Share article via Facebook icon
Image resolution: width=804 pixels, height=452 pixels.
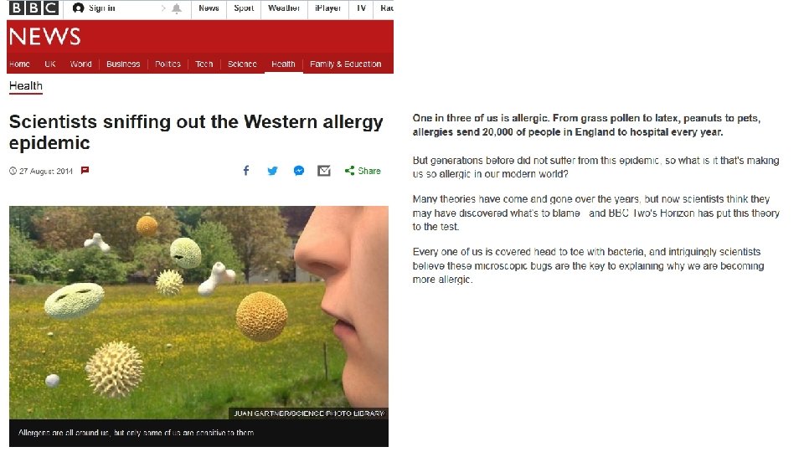246,171
